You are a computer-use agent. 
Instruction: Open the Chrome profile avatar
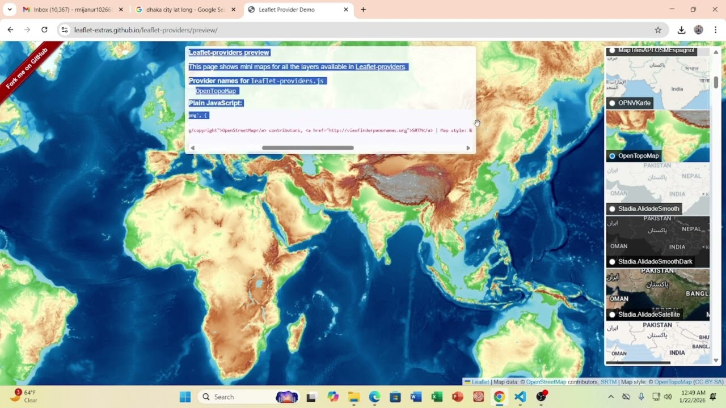coord(699,30)
